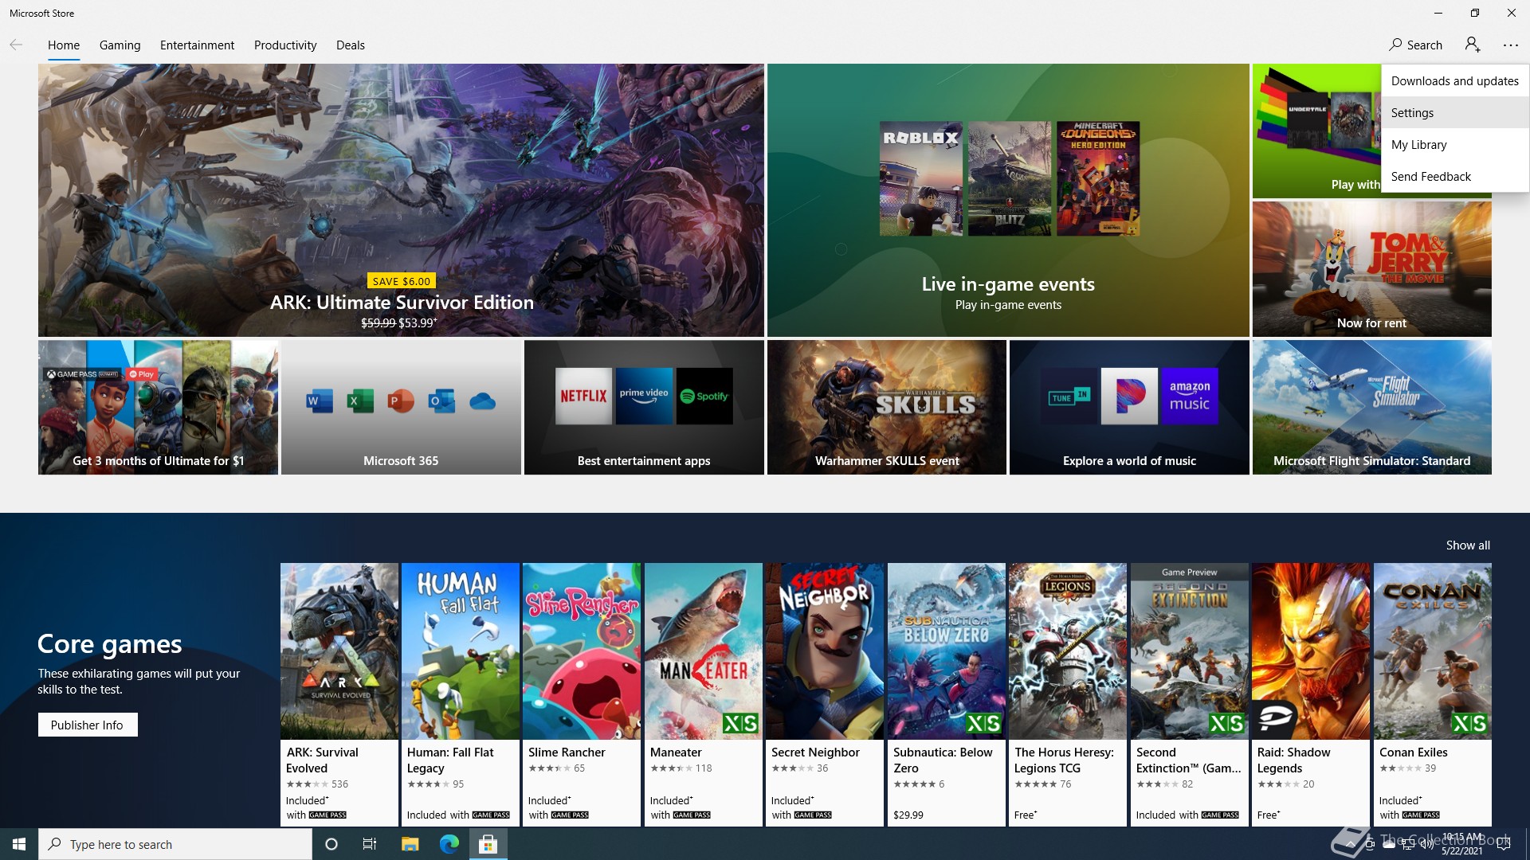The width and height of the screenshot is (1530, 860).
Task: Click the Pandora icon in music tile
Action: [x=1129, y=396]
